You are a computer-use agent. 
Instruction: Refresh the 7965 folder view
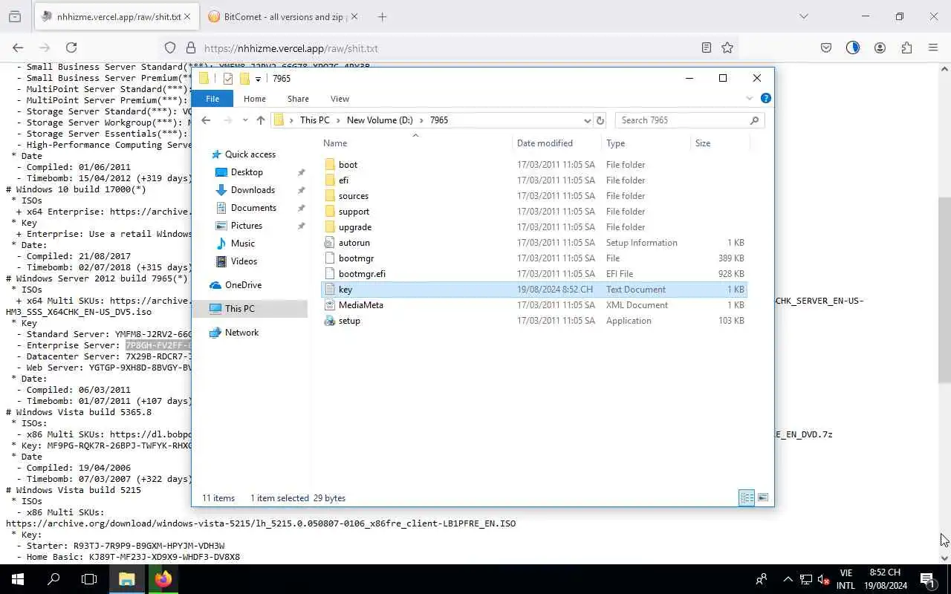pos(600,120)
